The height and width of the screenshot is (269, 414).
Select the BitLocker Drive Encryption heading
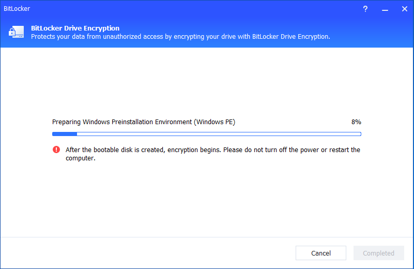coord(75,28)
